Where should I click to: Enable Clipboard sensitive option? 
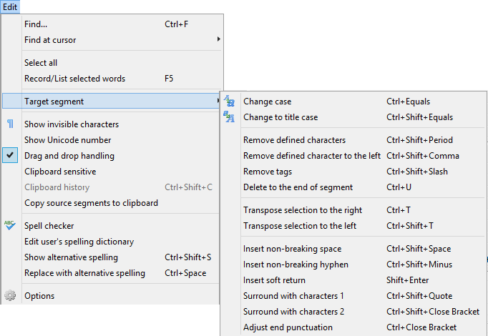[x=60, y=172]
